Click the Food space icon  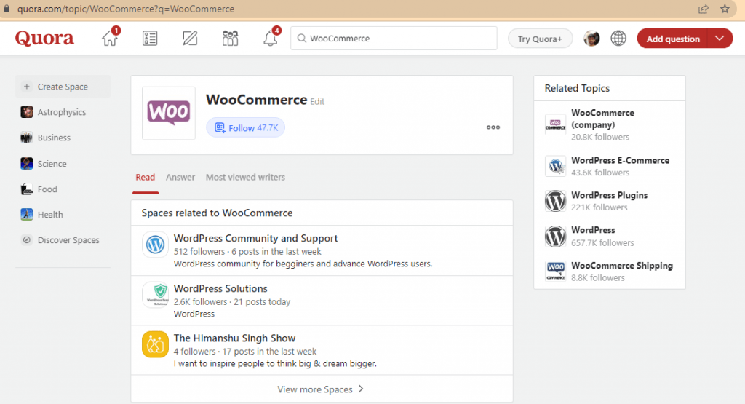coord(27,189)
